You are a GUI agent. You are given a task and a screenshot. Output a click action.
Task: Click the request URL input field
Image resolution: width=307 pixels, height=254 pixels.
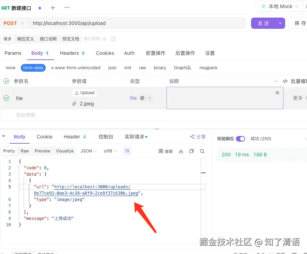137,23
